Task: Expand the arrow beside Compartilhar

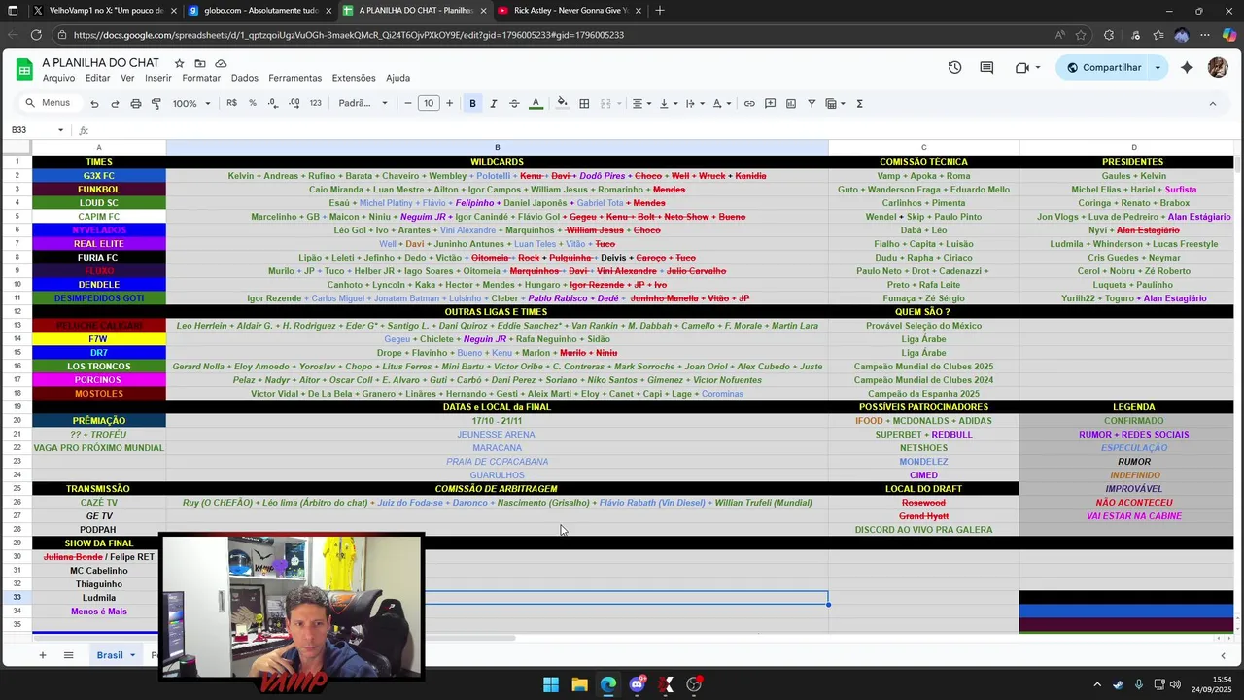Action: pyautogui.click(x=1157, y=67)
